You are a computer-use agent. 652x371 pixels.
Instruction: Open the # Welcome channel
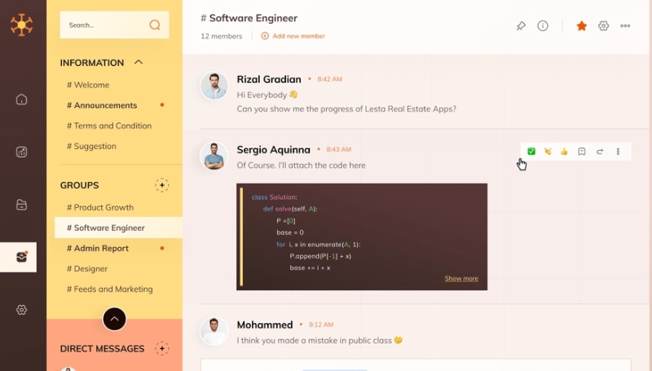point(88,85)
